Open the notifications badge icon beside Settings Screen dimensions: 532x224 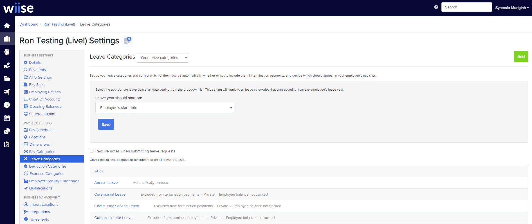click(127, 40)
